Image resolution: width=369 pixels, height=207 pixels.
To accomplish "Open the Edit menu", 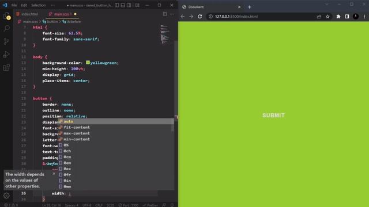I will (24, 5).
